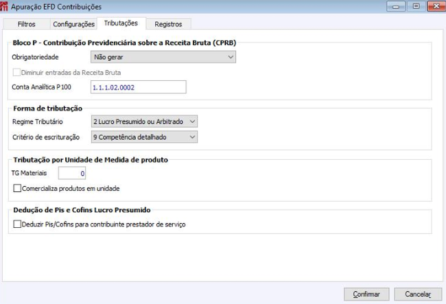Image resolution: width=446 pixels, height=304 pixels.
Task: Click the TG Materiais input field
Action: pyautogui.click(x=72, y=173)
